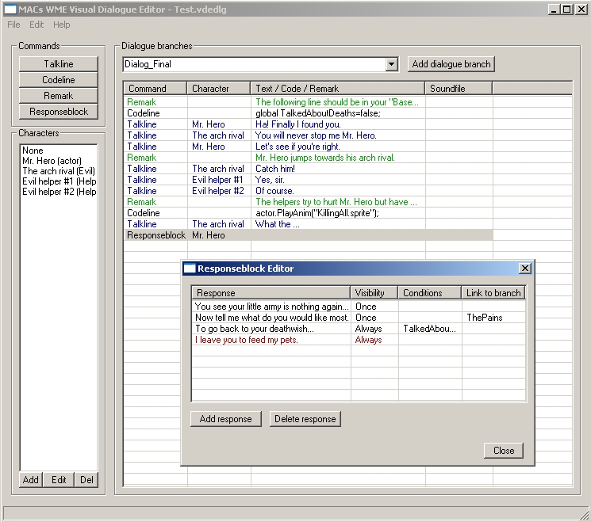Click the Soundfile column header
The image size is (591, 522).
tap(459, 89)
